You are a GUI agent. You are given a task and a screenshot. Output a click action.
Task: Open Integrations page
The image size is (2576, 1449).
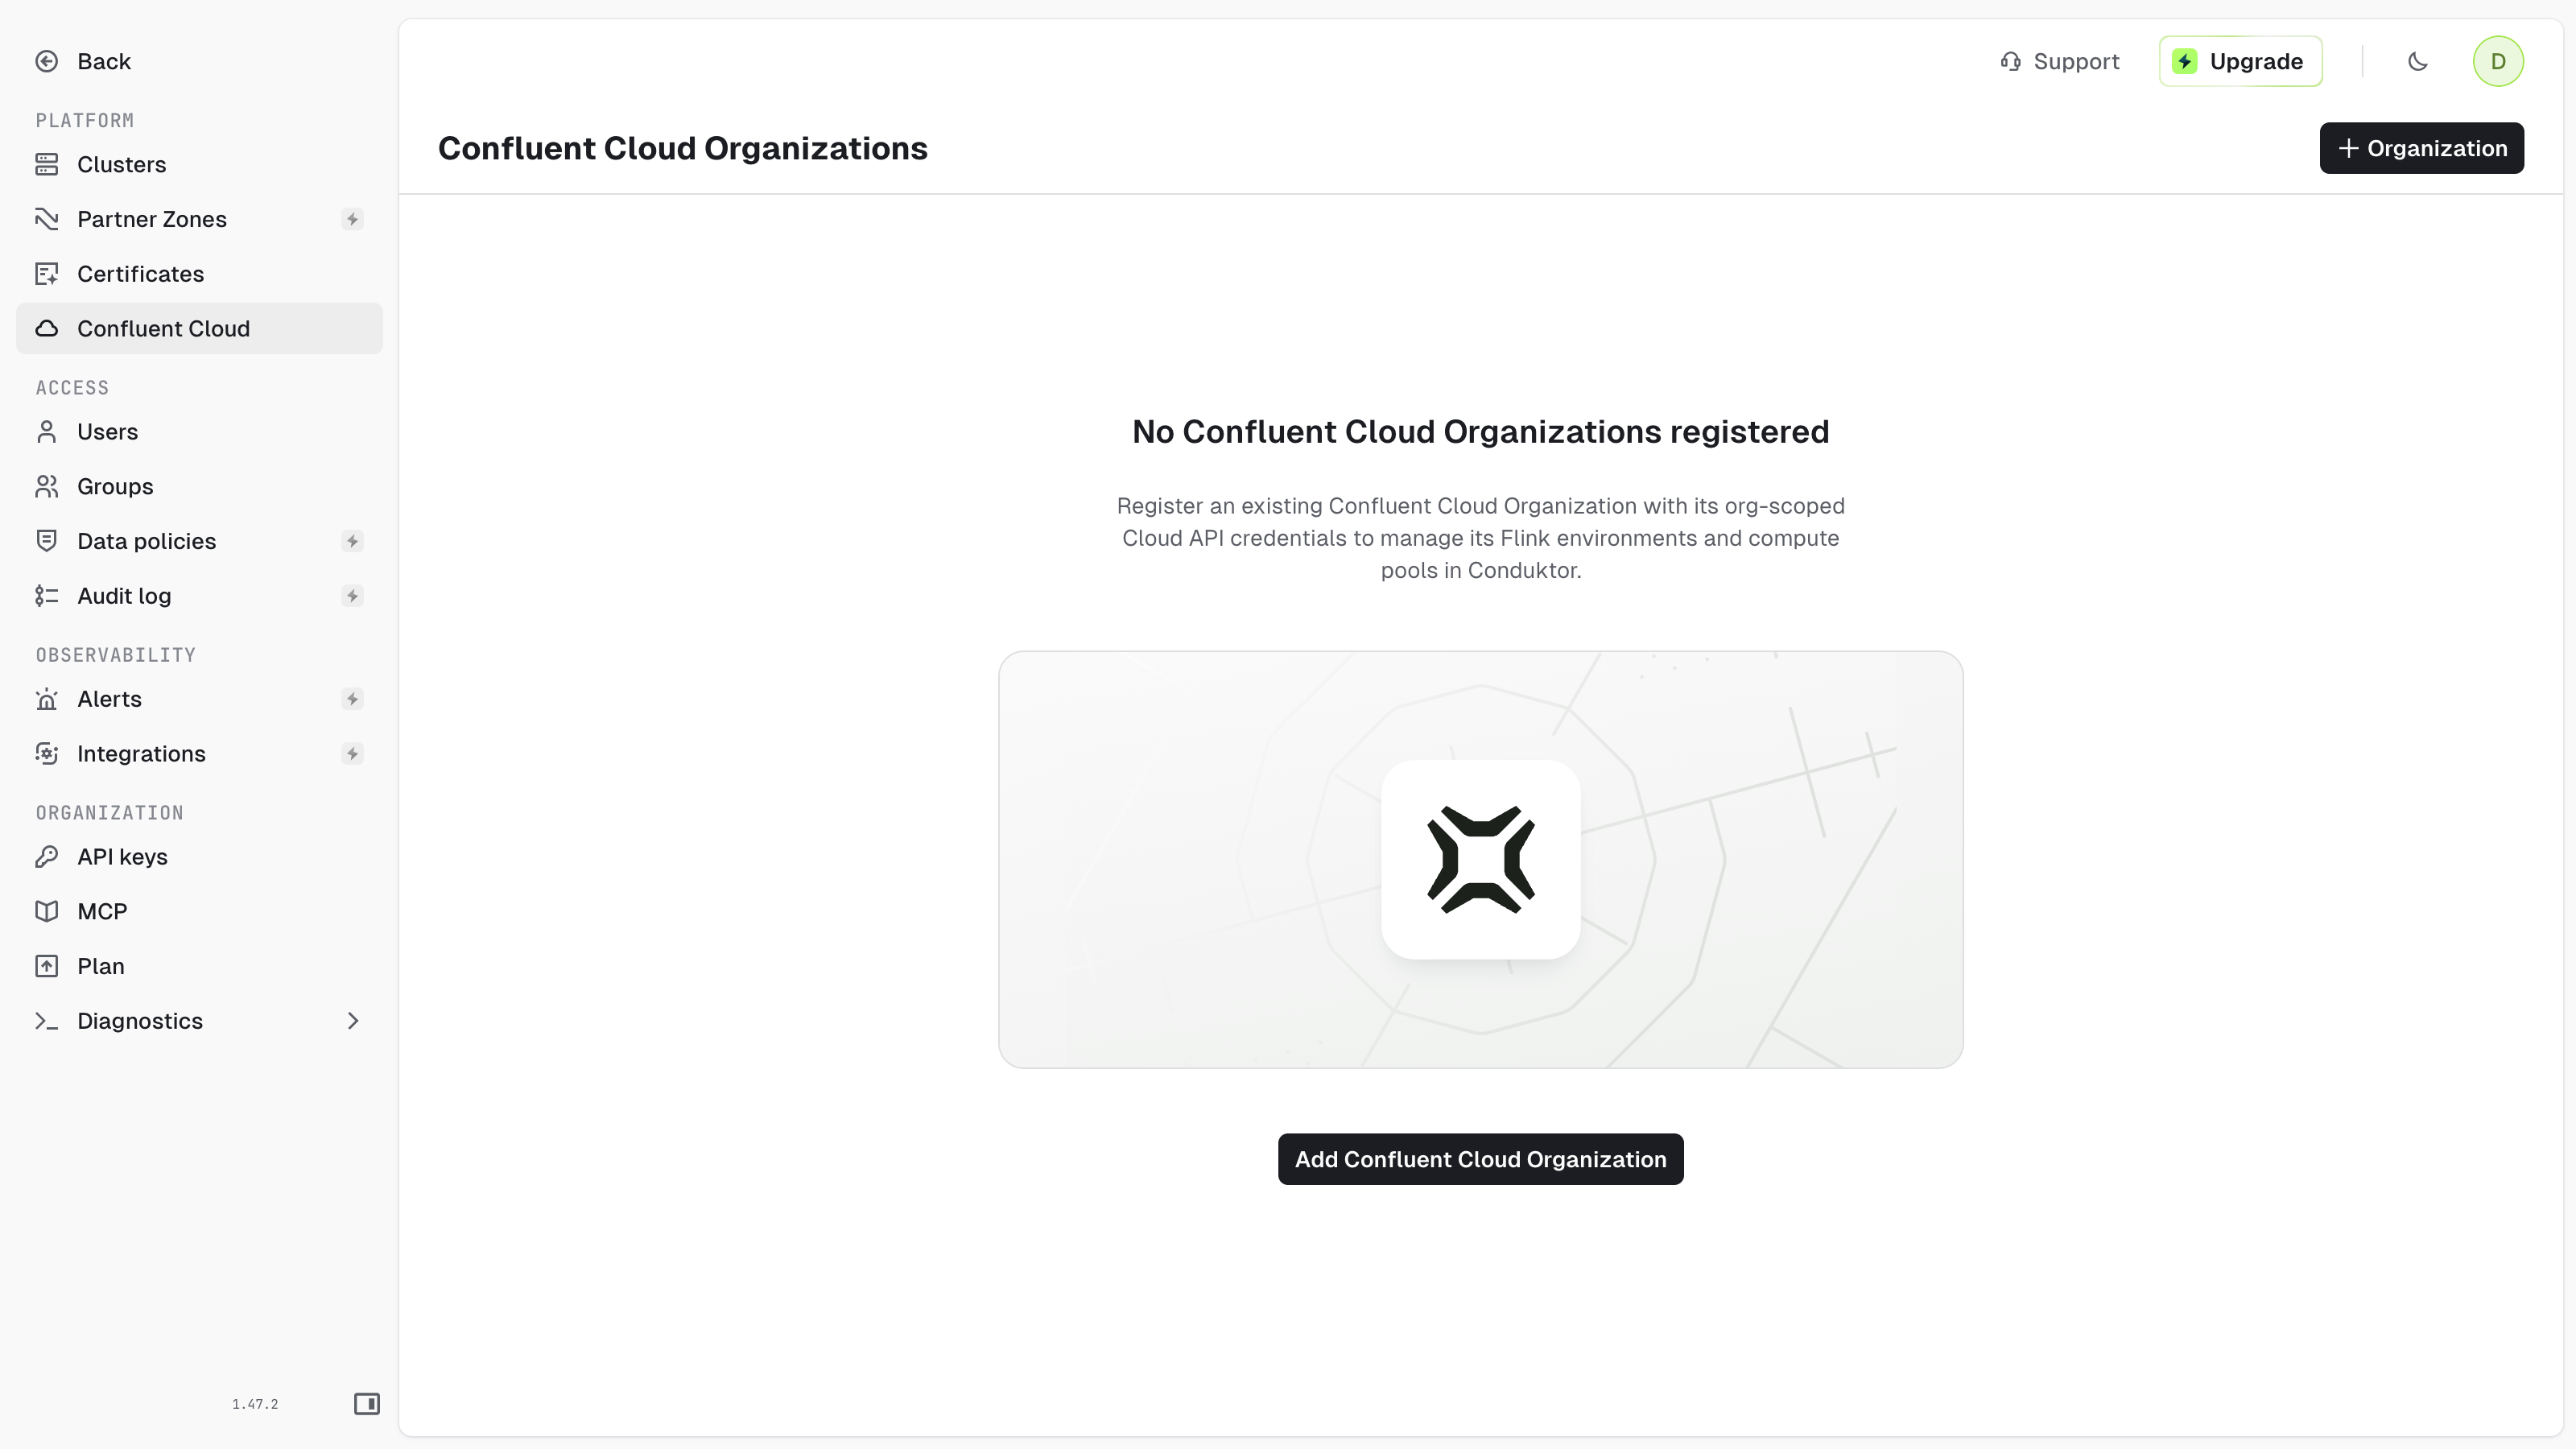[200, 754]
